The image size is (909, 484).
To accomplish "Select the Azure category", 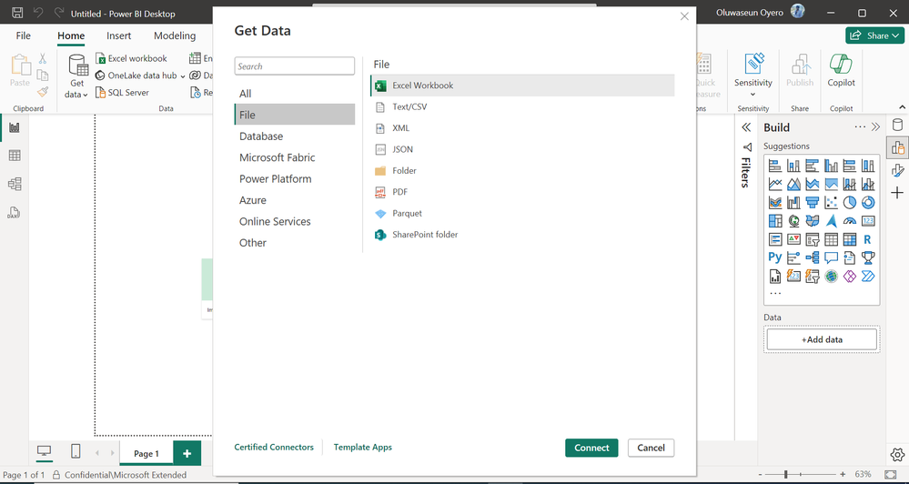I will pos(295,200).
